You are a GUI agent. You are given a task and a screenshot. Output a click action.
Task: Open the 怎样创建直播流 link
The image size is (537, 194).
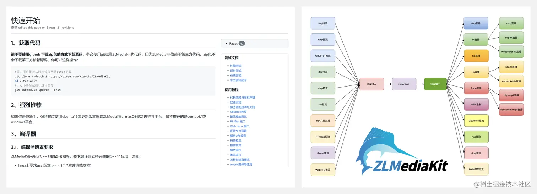pyautogui.click(x=240, y=160)
